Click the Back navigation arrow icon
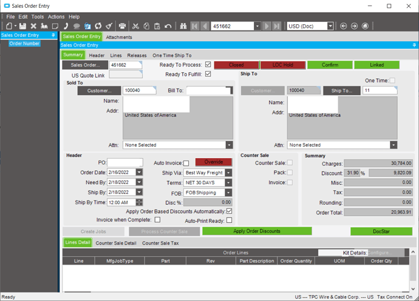419x301 pixels. click(343, 26)
